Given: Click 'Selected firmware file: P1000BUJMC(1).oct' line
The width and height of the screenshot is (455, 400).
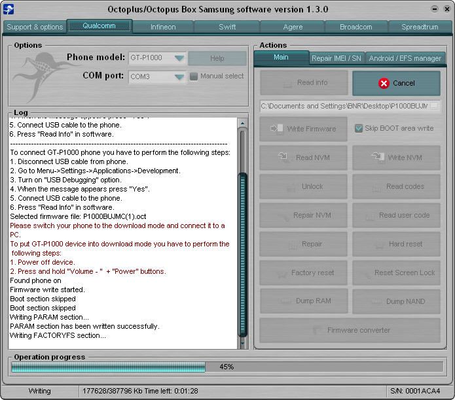Looking at the screenshot, I should [78, 216].
